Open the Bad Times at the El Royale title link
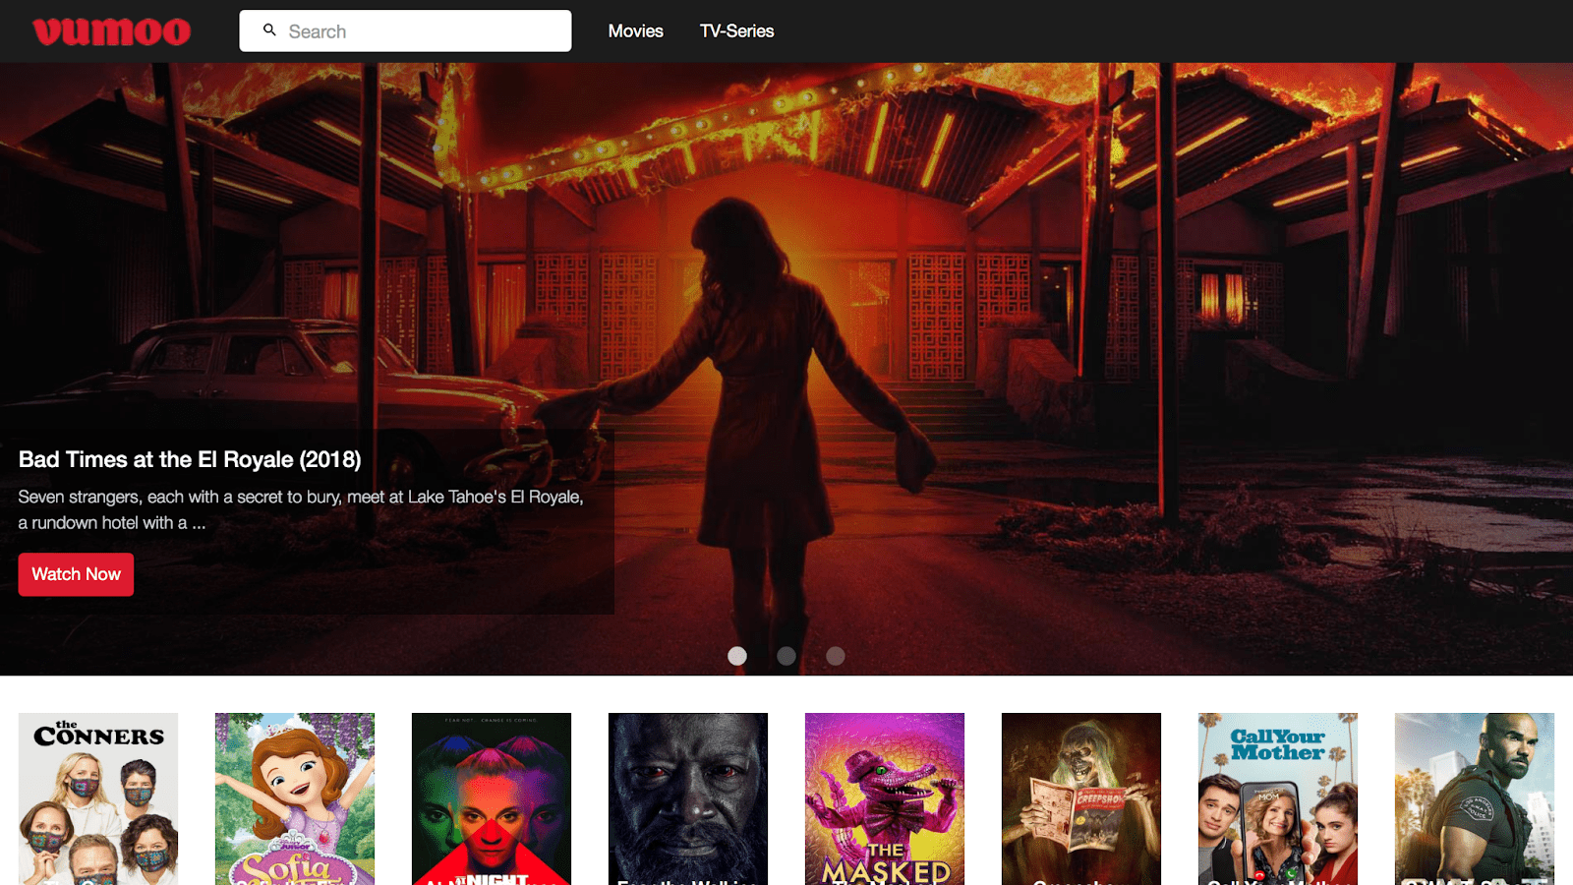Viewport: 1573px width, 885px height. (190, 459)
